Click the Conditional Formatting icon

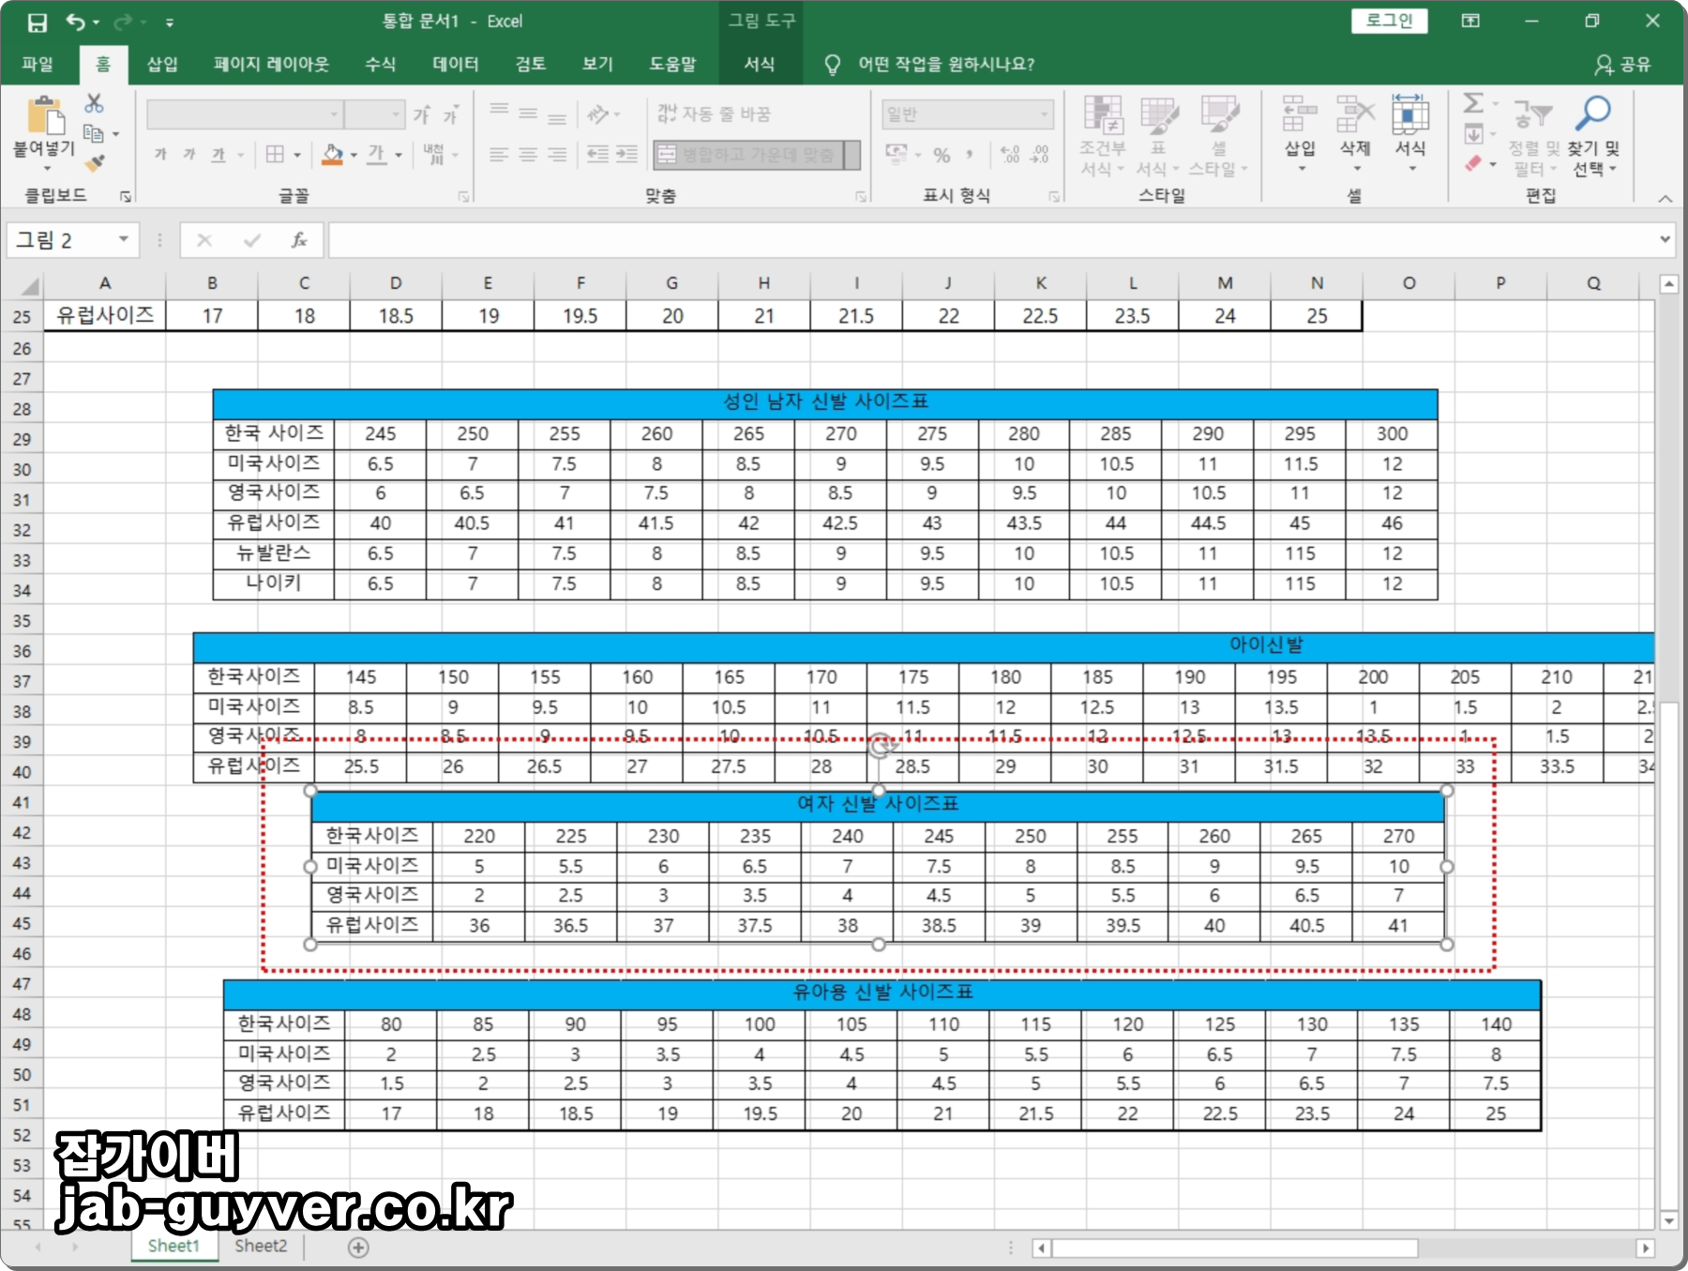point(1103,115)
